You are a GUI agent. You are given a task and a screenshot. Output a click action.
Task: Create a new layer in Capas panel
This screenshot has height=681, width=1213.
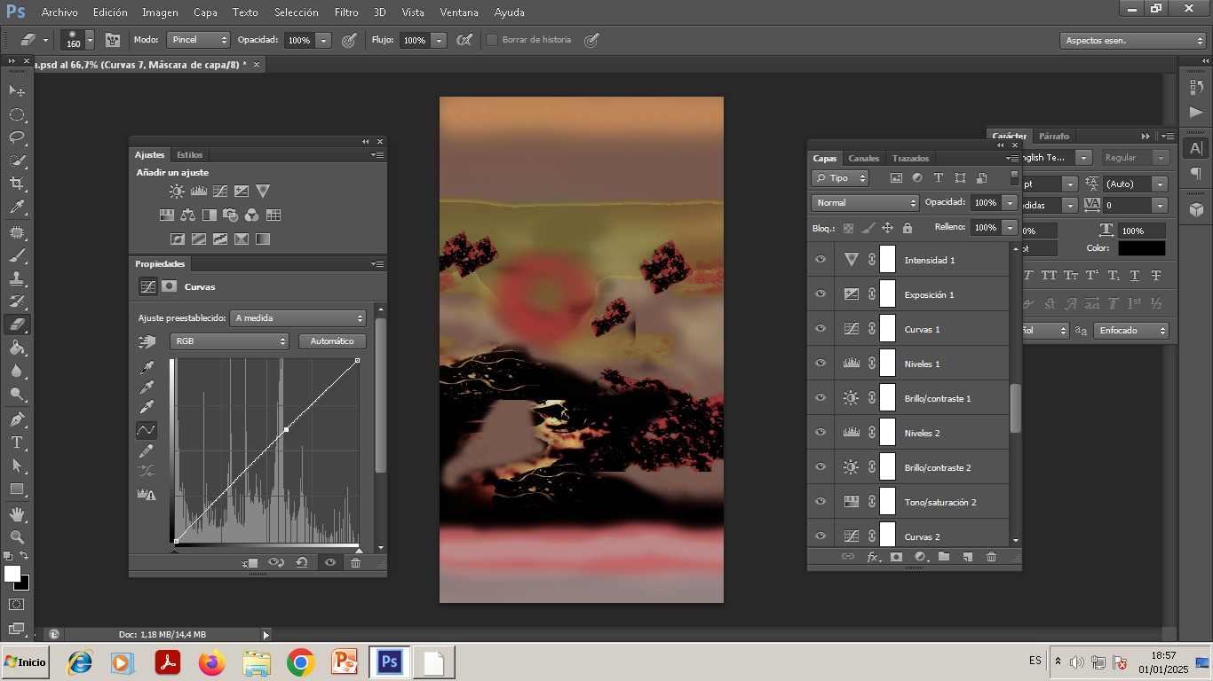coord(968,557)
